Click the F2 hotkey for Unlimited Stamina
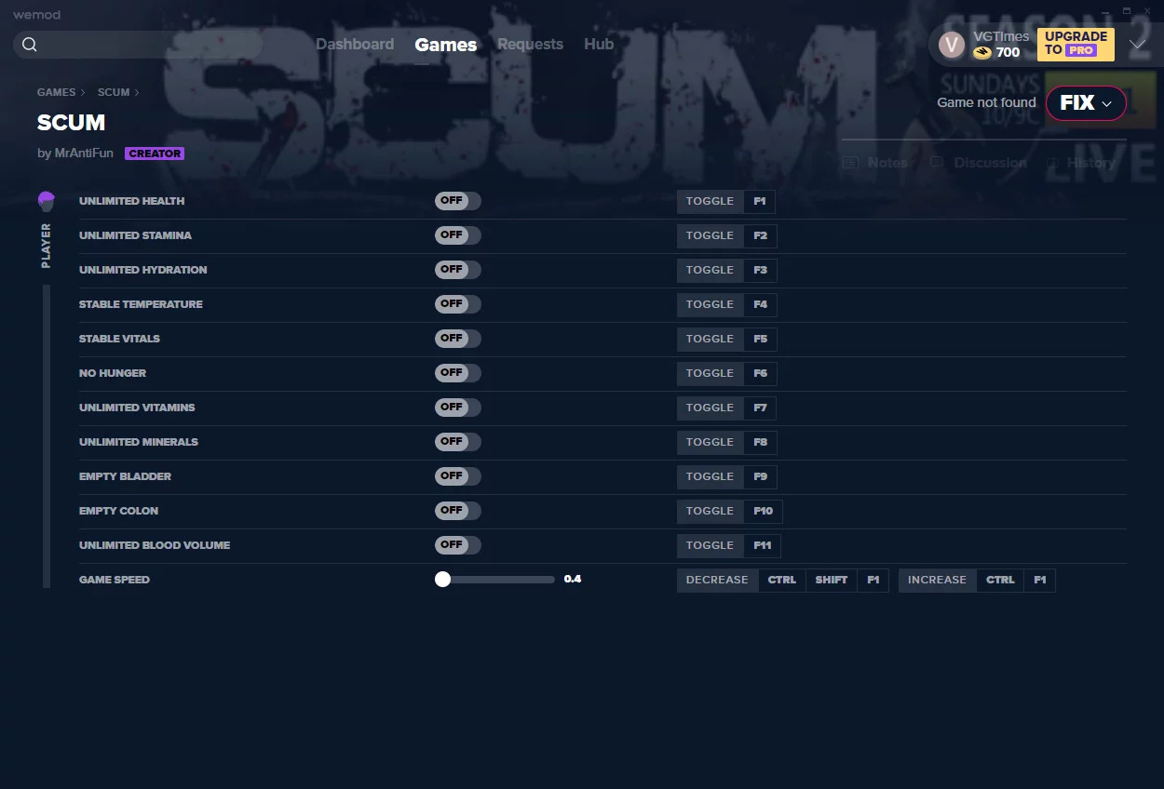This screenshot has width=1164, height=789. [760, 235]
